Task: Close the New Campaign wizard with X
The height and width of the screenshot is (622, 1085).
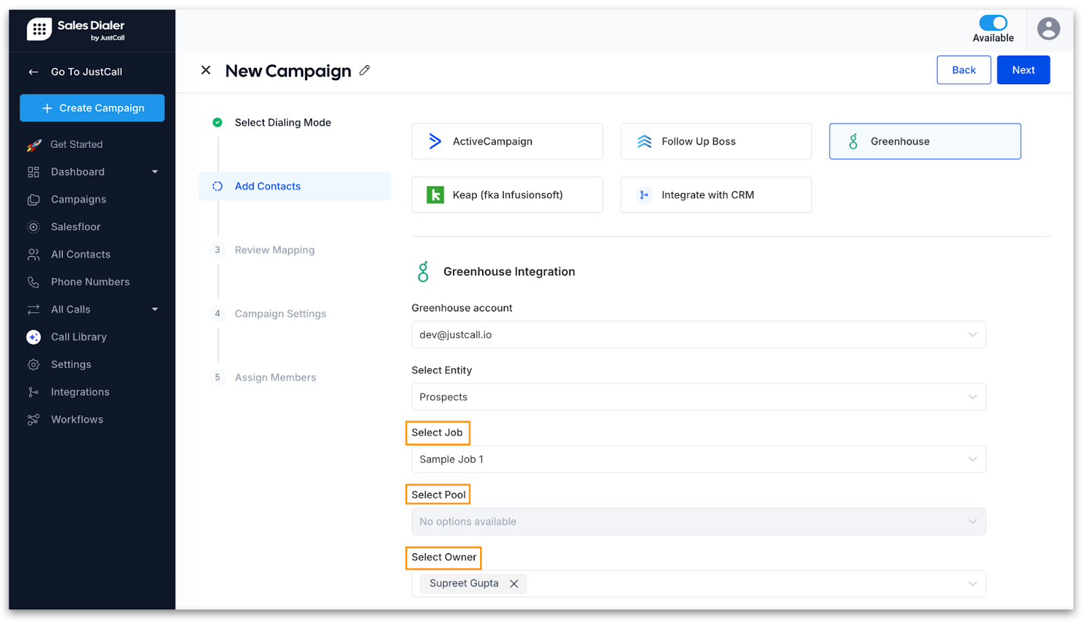Action: coord(206,70)
